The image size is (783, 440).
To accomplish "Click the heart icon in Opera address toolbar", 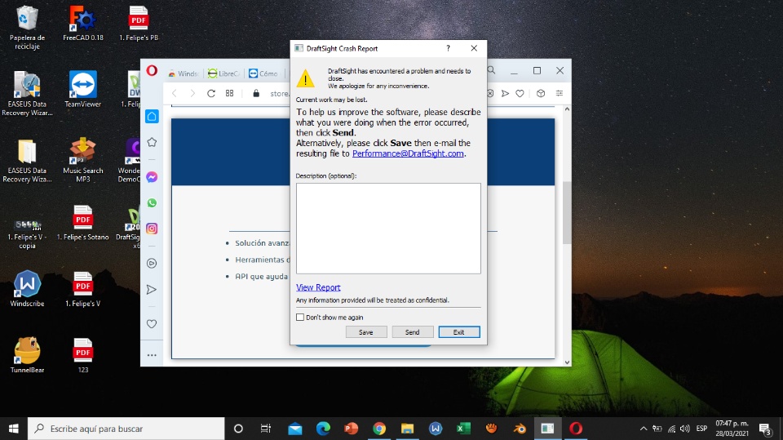I will pyautogui.click(x=520, y=94).
